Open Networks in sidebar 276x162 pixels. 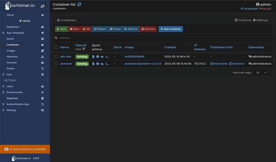coord(12,57)
